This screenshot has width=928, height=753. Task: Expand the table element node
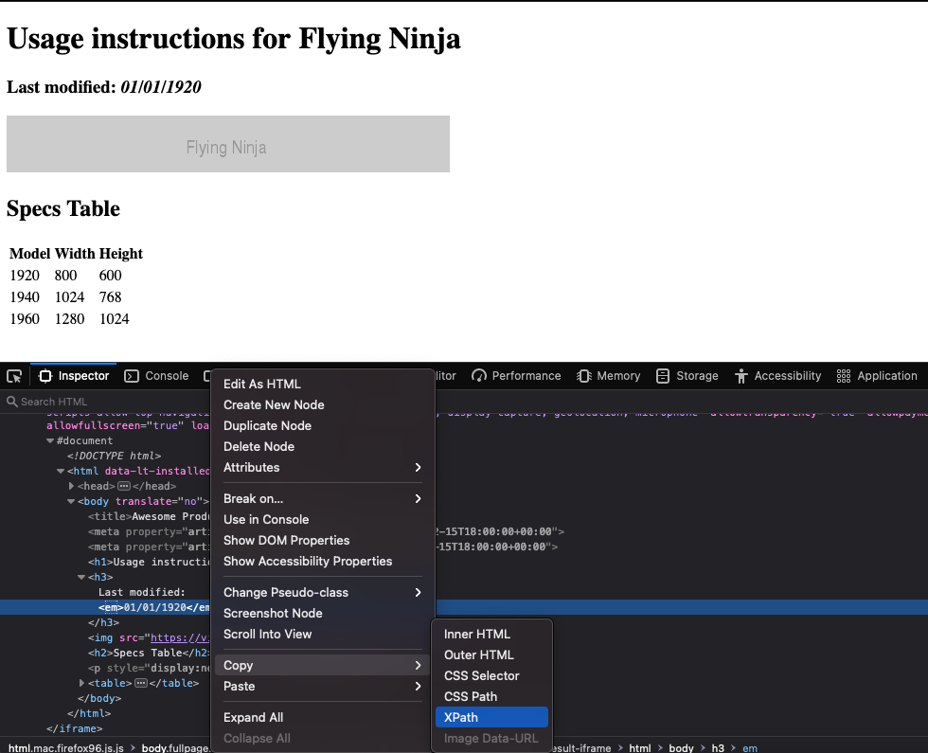[x=80, y=683]
